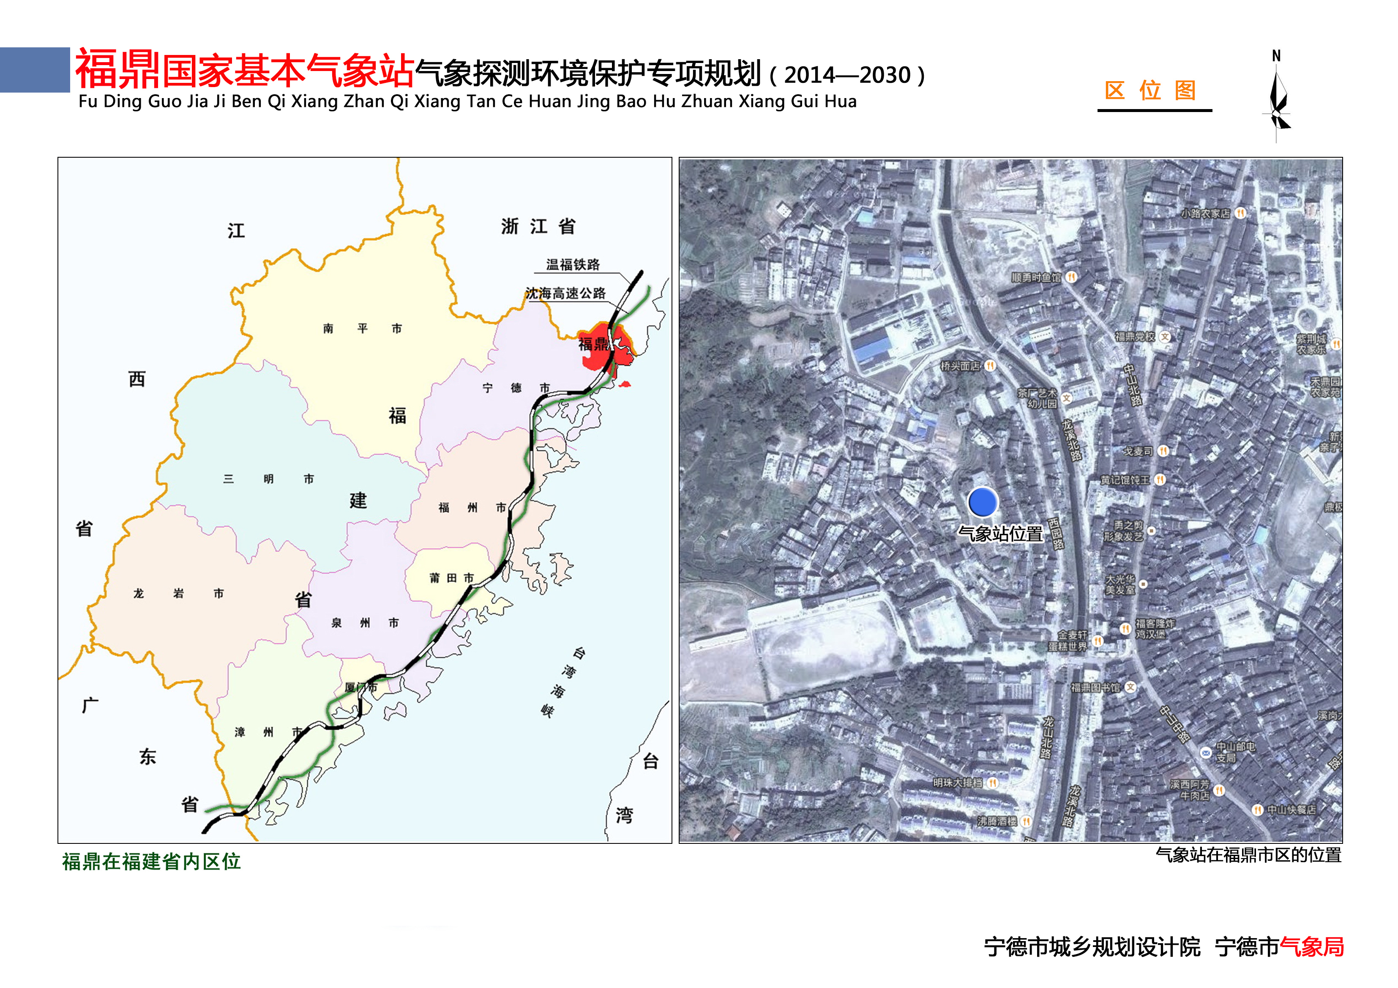Click the 温福铁路 railway label

[572, 264]
